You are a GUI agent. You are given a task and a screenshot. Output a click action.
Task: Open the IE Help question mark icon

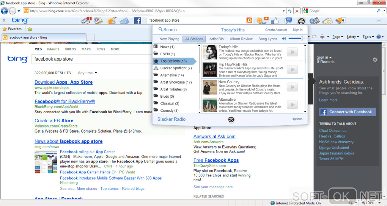pyautogui.click(x=379, y=37)
